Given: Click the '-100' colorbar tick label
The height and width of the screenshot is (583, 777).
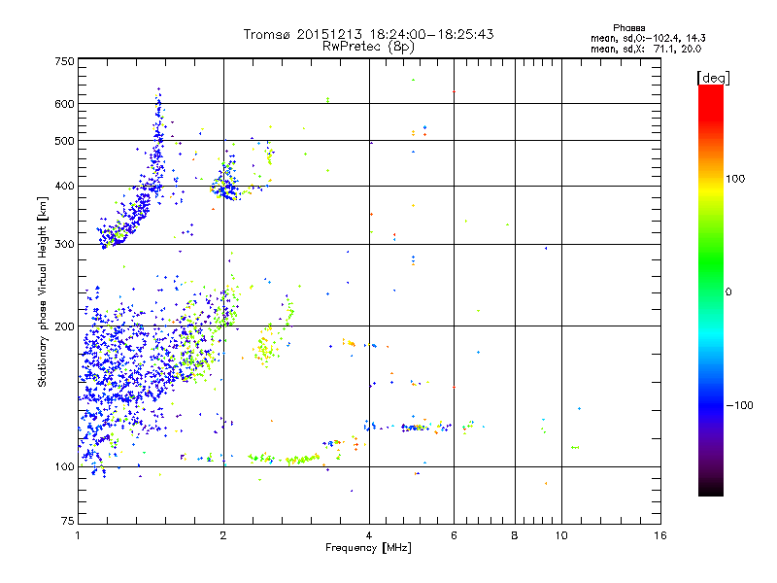Looking at the screenshot, I should (x=739, y=405).
